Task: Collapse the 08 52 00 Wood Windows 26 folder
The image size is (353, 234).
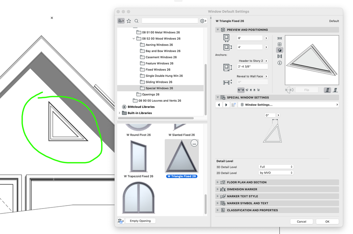Action: click(134, 39)
